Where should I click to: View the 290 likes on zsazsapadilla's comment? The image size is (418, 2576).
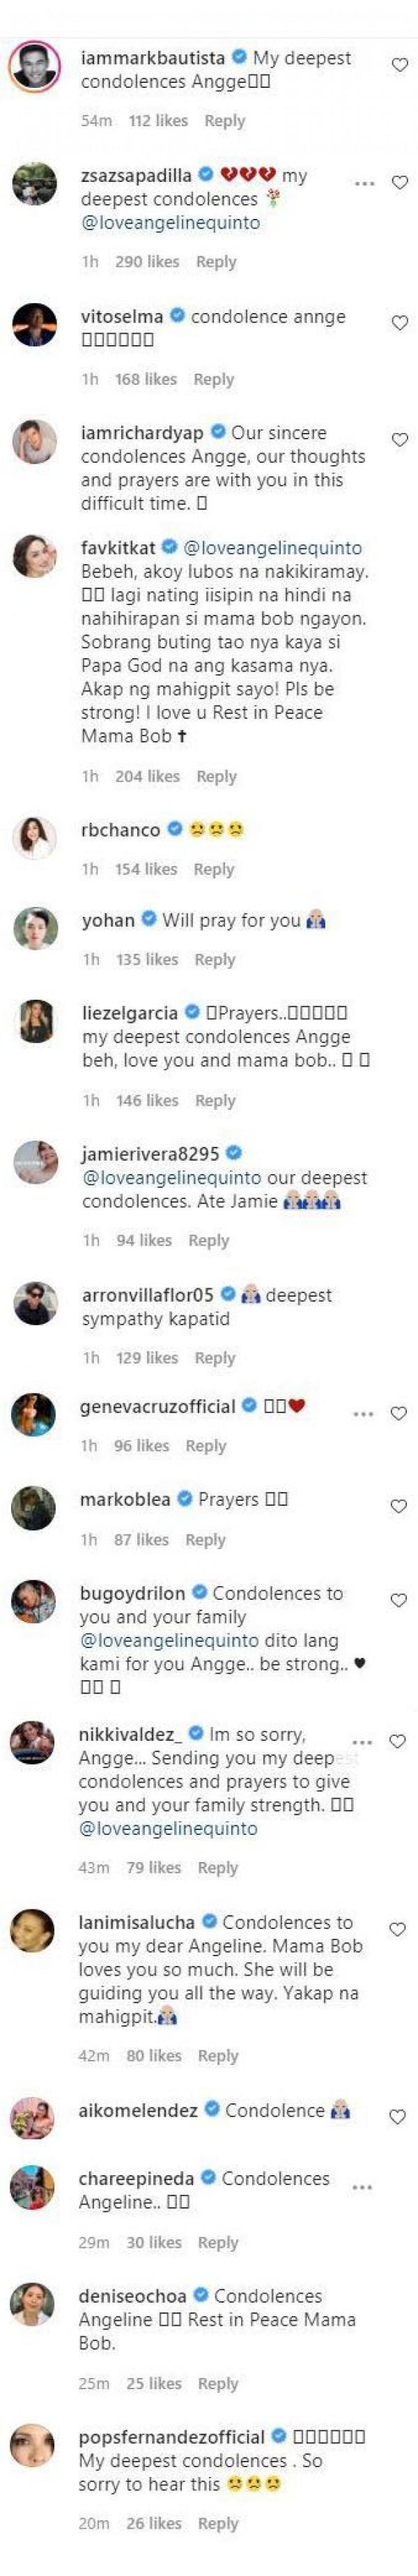coord(148,262)
